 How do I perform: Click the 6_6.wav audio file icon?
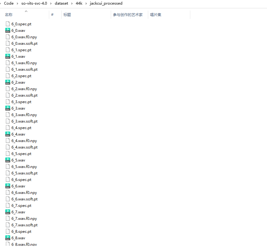click(8, 186)
